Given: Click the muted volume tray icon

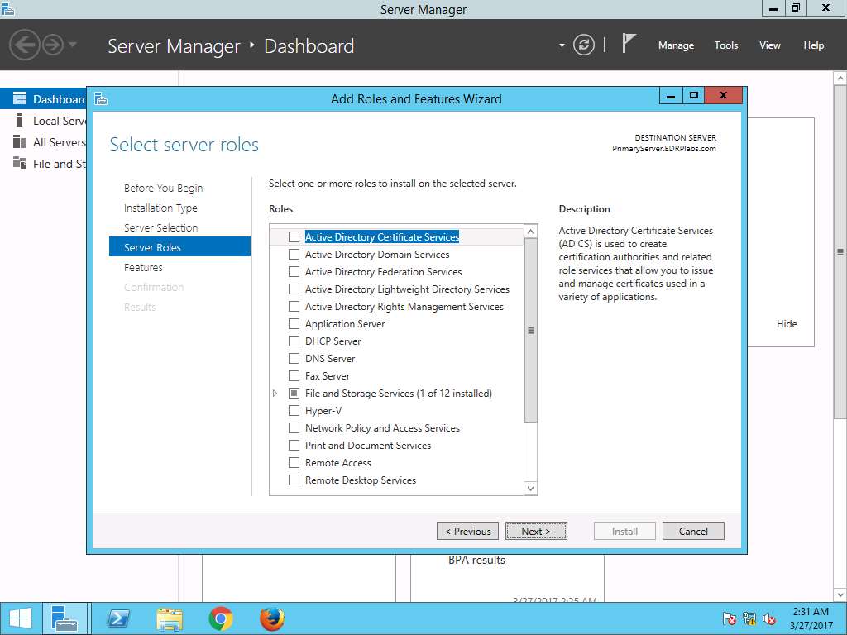Looking at the screenshot, I should pyautogui.click(x=769, y=618).
